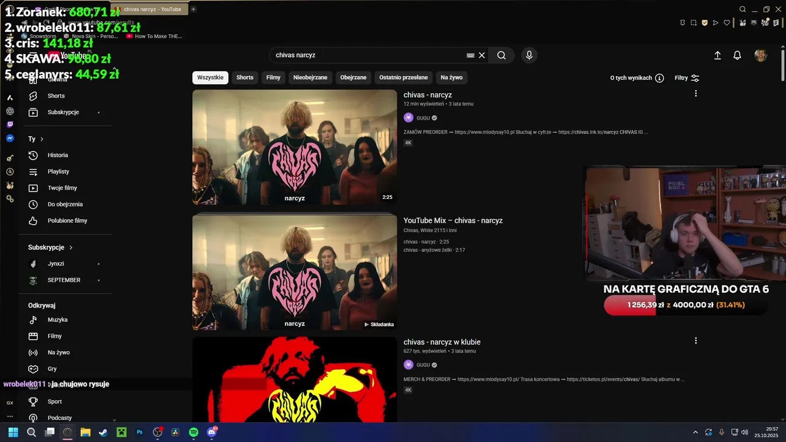This screenshot has width=786, height=442.
Task: Open YouTube notifications bell
Action: pos(737,55)
